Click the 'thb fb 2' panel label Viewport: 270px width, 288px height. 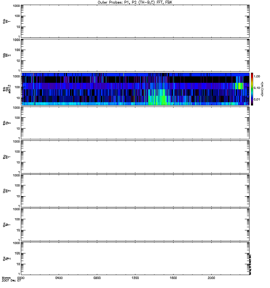[6, 123]
